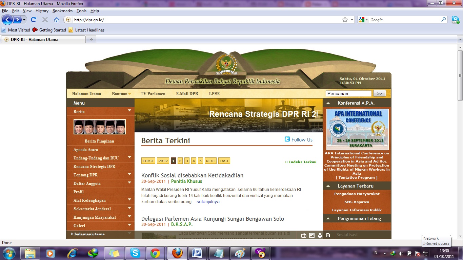
Task: Click the LPSE navigation link
Action: (214, 94)
